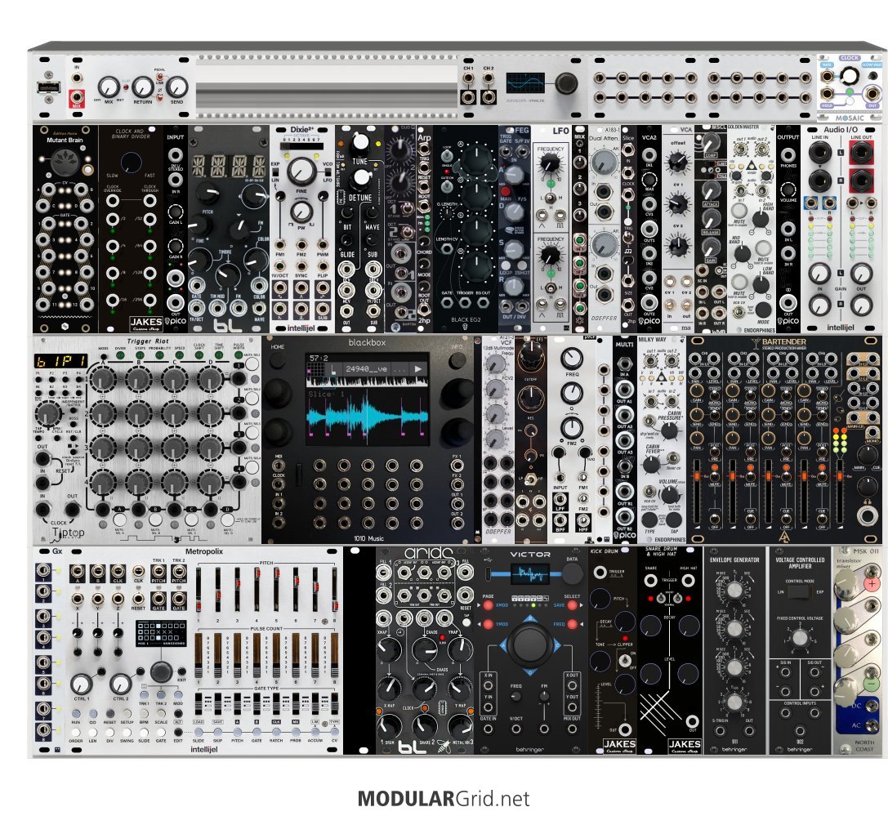888x816 pixels.
Task: Click the Metropolix step grid display
Action: [x=161, y=633]
